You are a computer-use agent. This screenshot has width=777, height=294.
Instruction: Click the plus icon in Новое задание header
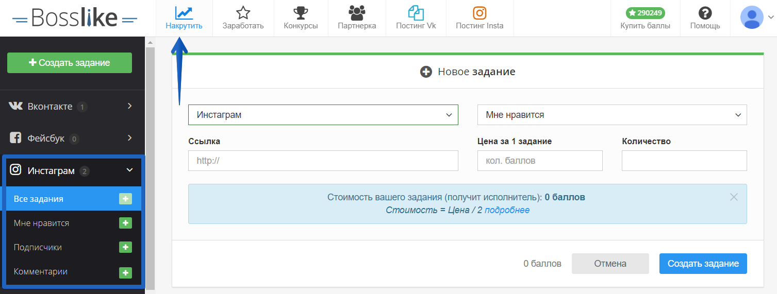click(426, 72)
